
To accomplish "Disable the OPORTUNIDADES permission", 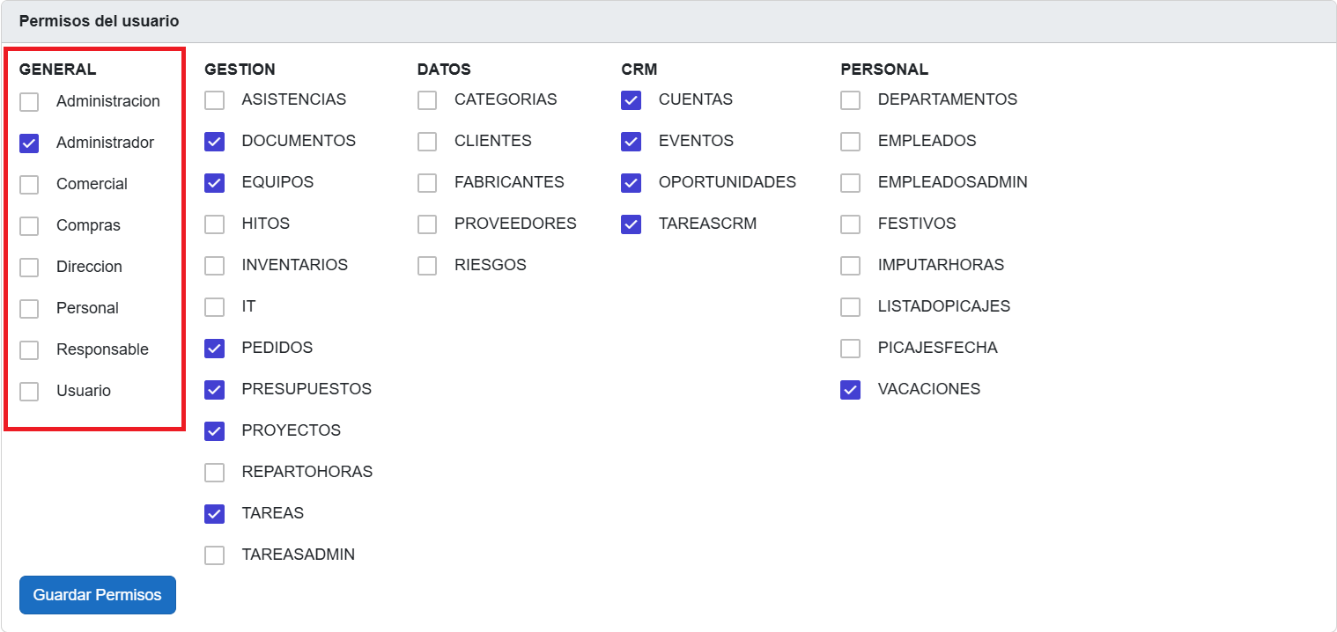I will [x=631, y=183].
